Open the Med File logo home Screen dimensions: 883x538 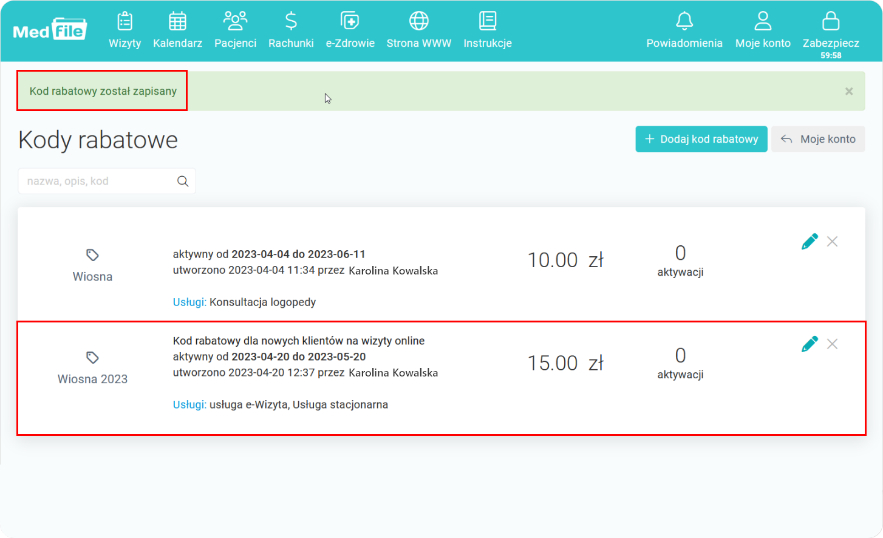[50, 29]
